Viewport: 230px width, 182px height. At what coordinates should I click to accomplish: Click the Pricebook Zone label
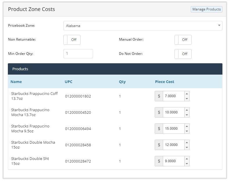(22, 26)
